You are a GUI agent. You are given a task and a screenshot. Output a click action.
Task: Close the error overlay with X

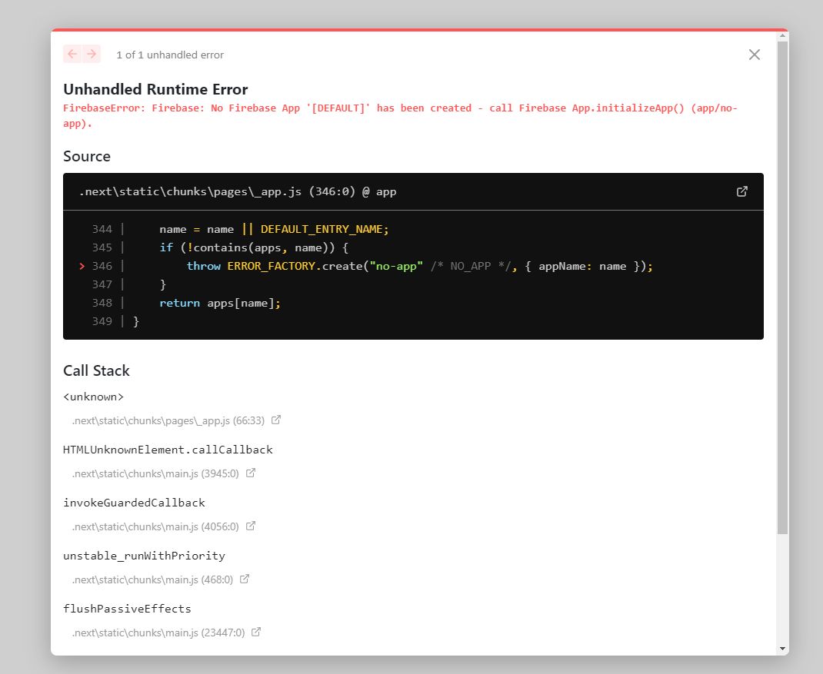[755, 55]
